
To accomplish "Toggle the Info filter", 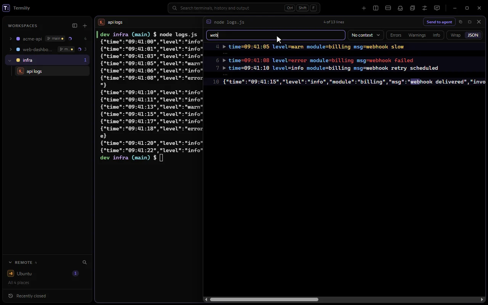I will point(437,35).
